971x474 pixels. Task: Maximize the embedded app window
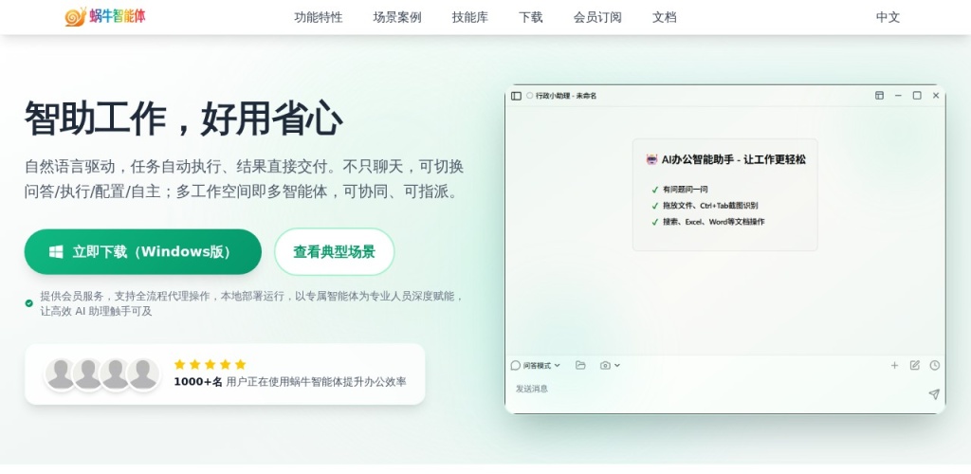tap(917, 96)
